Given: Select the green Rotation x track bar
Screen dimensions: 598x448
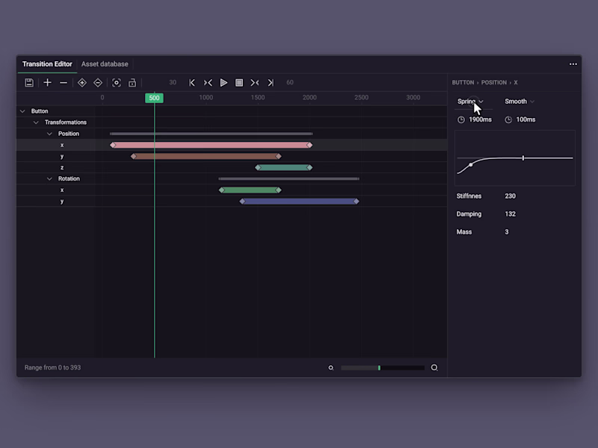Looking at the screenshot, I should (x=250, y=190).
